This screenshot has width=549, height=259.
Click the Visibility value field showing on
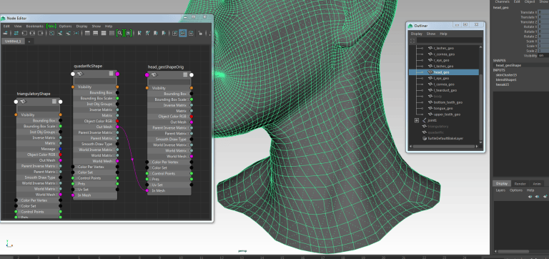(543, 55)
